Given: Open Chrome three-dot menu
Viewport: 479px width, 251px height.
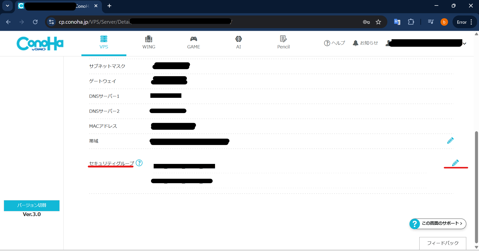Looking at the screenshot, I should click(471, 22).
